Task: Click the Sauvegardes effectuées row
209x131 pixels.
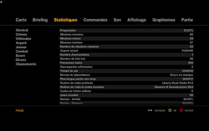Action: [x=127, y=67]
